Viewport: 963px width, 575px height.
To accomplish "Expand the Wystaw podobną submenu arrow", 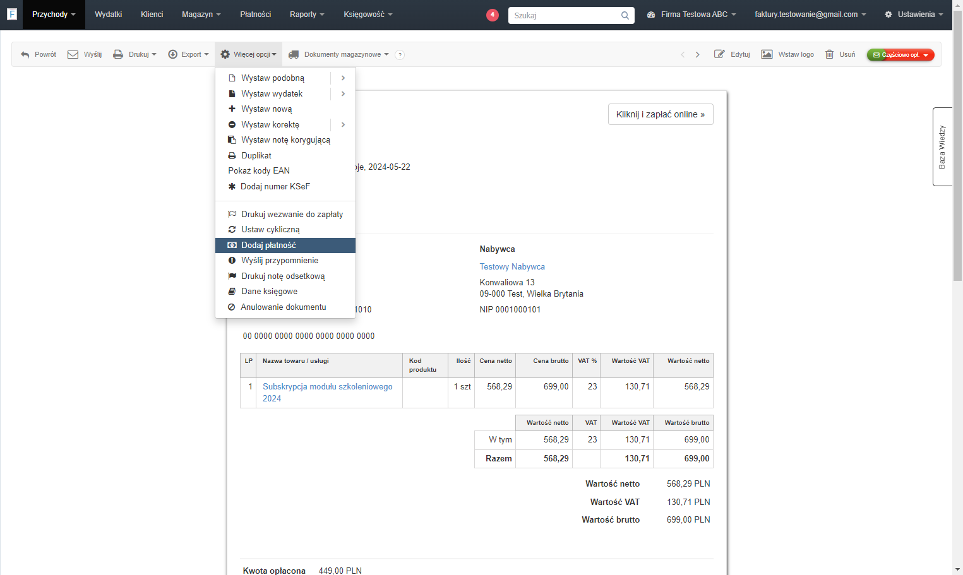I will (343, 78).
